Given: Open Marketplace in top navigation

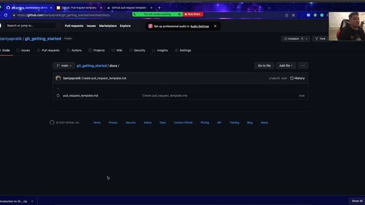Looking at the screenshot, I should 108,26.
